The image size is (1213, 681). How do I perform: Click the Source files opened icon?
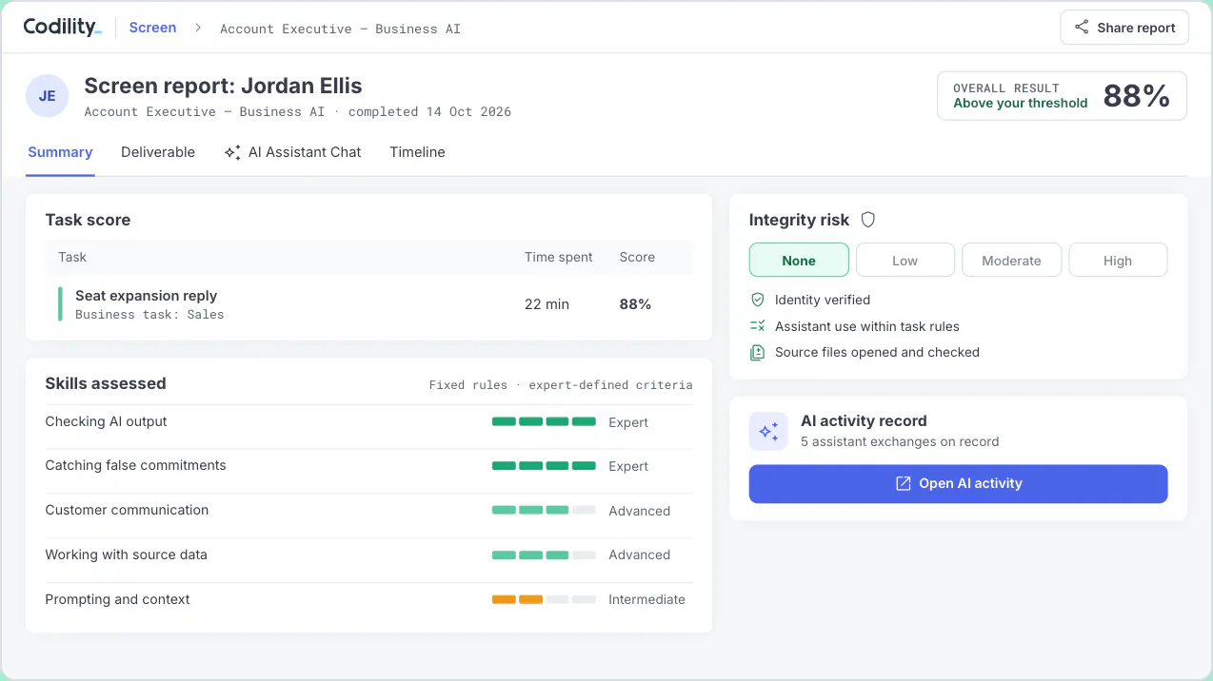pos(758,352)
